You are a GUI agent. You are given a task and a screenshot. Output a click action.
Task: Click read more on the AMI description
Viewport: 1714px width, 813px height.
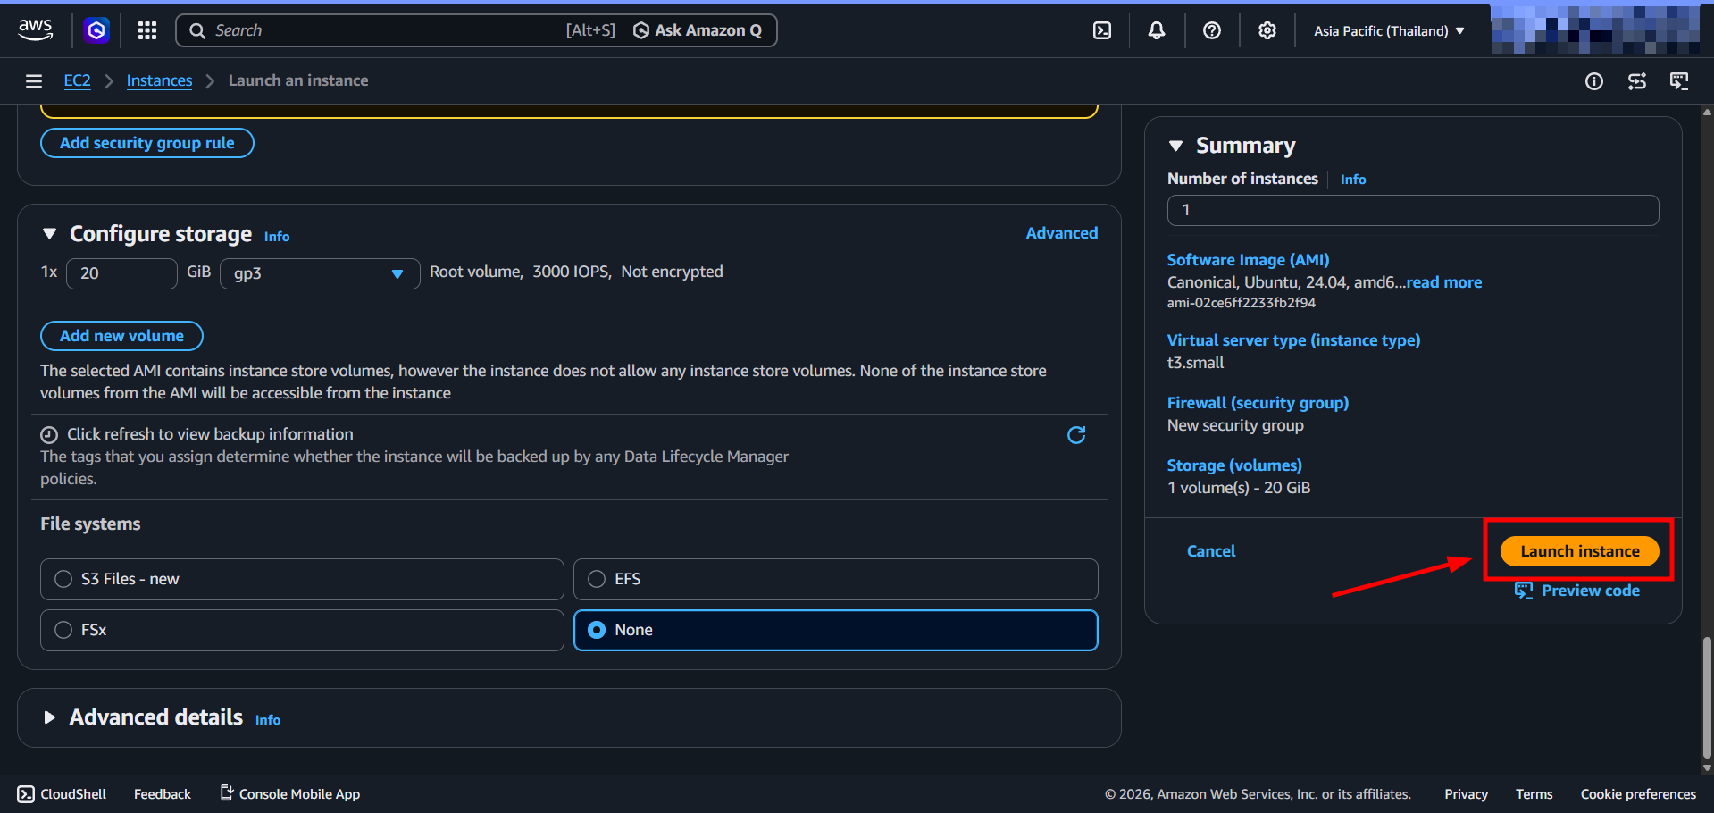tap(1444, 282)
